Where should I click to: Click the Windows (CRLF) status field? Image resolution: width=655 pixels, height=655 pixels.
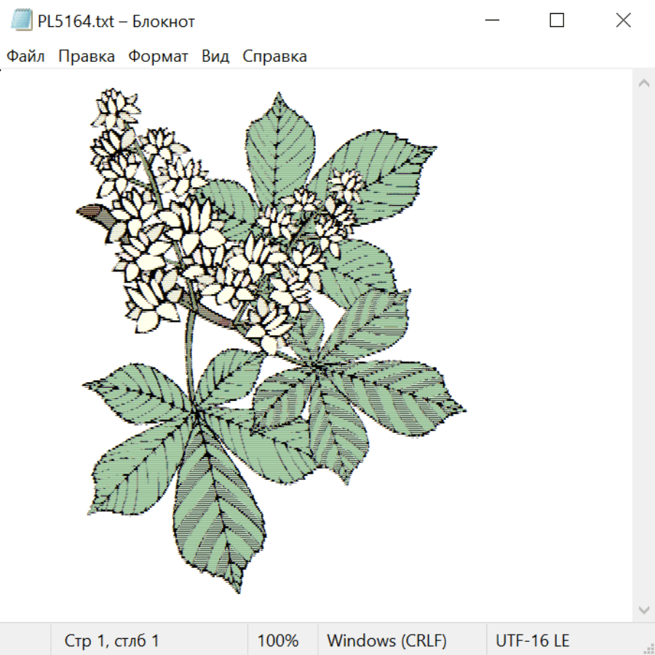coord(387,640)
